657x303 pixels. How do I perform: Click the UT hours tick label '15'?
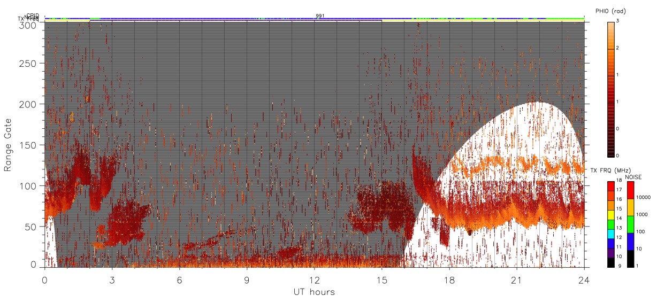382,280
